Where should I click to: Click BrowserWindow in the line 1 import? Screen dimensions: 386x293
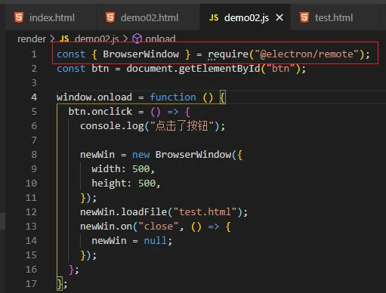click(x=141, y=54)
